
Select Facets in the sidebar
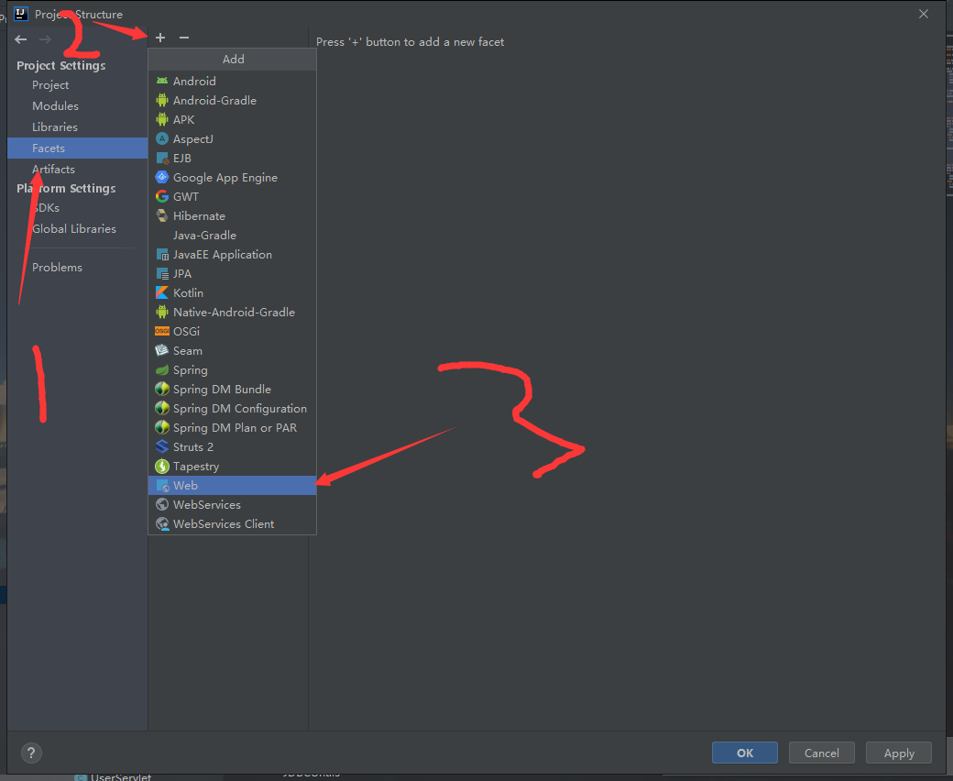click(x=77, y=148)
